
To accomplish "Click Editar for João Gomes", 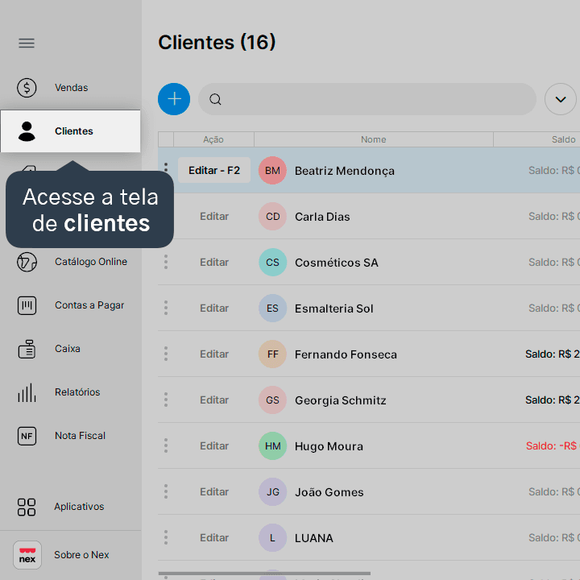I will pyautogui.click(x=214, y=491).
